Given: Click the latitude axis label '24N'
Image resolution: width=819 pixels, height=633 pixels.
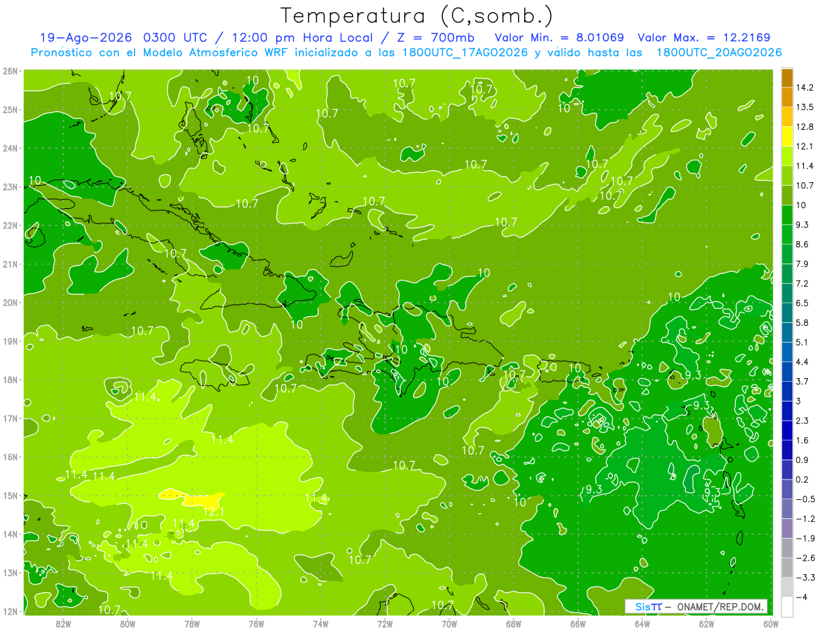Looking at the screenshot, I should coord(10,148).
